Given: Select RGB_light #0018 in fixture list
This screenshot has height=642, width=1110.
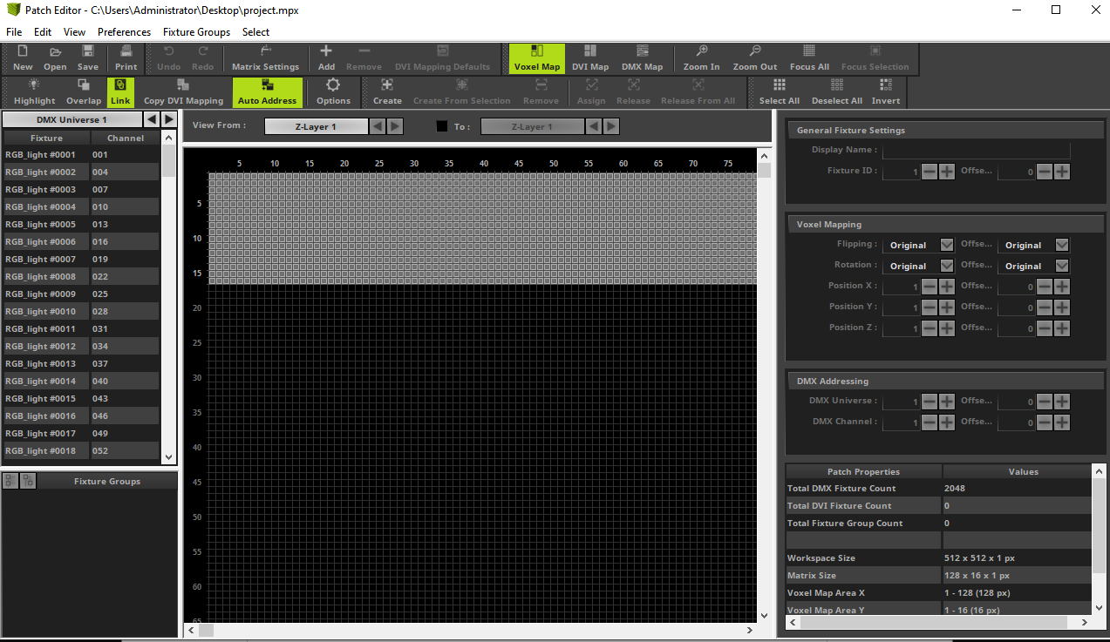Looking at the screenshot, I should click(81, 450).
